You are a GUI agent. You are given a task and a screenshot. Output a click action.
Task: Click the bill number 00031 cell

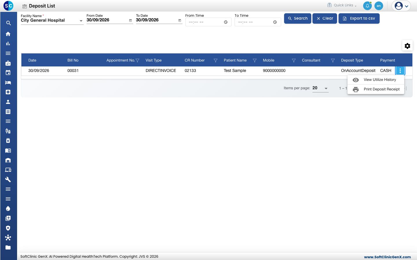point(73,70)
